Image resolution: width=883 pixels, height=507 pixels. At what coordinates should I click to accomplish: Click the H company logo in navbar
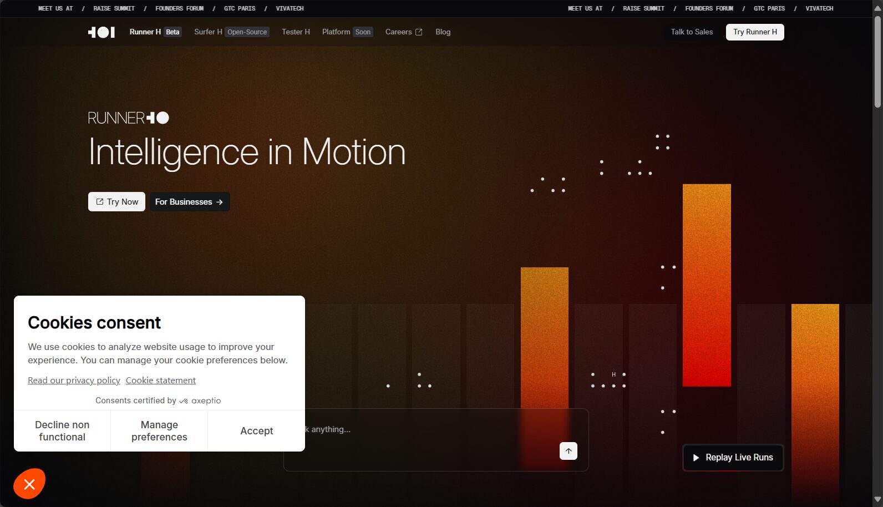[102, 32]
